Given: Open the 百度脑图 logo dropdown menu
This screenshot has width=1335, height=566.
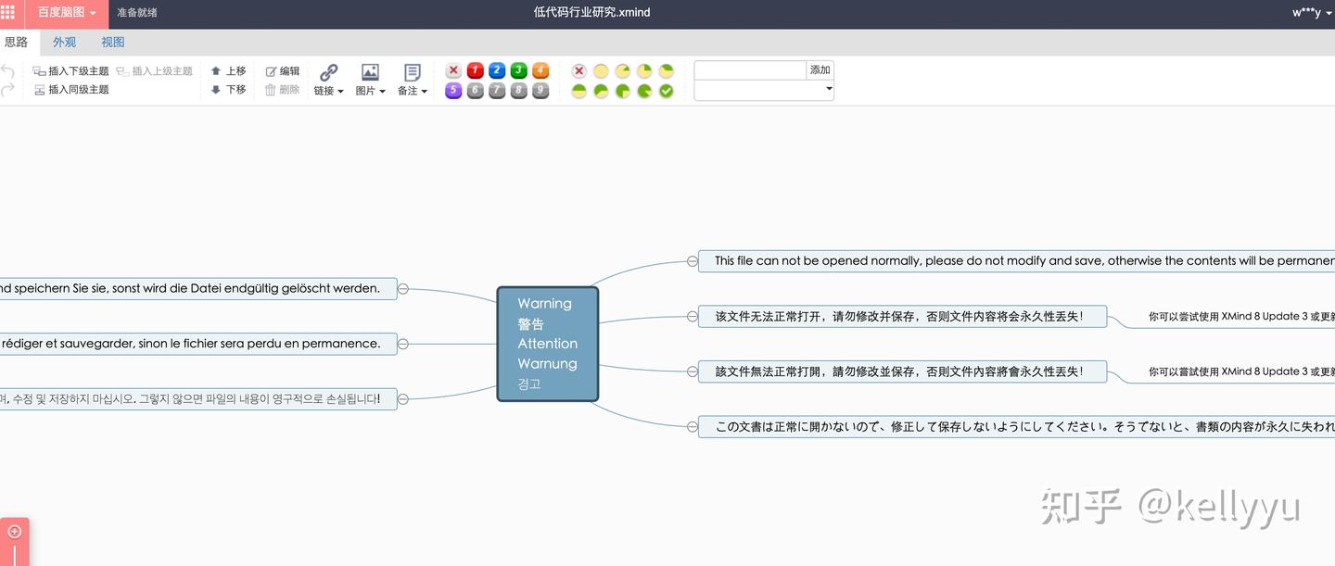Looking at the screenshot, I should click(64, 13).
